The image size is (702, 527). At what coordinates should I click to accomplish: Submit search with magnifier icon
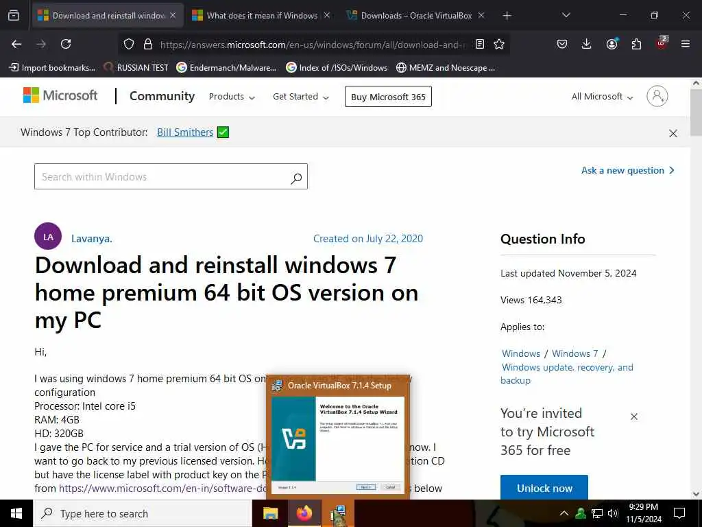coord(296,178)
